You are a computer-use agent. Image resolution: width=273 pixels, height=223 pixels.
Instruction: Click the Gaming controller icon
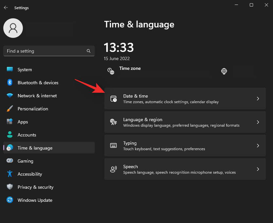9,161
